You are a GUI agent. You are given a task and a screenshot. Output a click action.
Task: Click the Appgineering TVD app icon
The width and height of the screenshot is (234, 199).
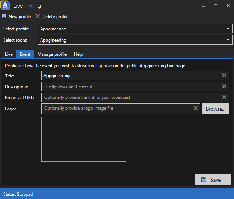click(5, 5)
